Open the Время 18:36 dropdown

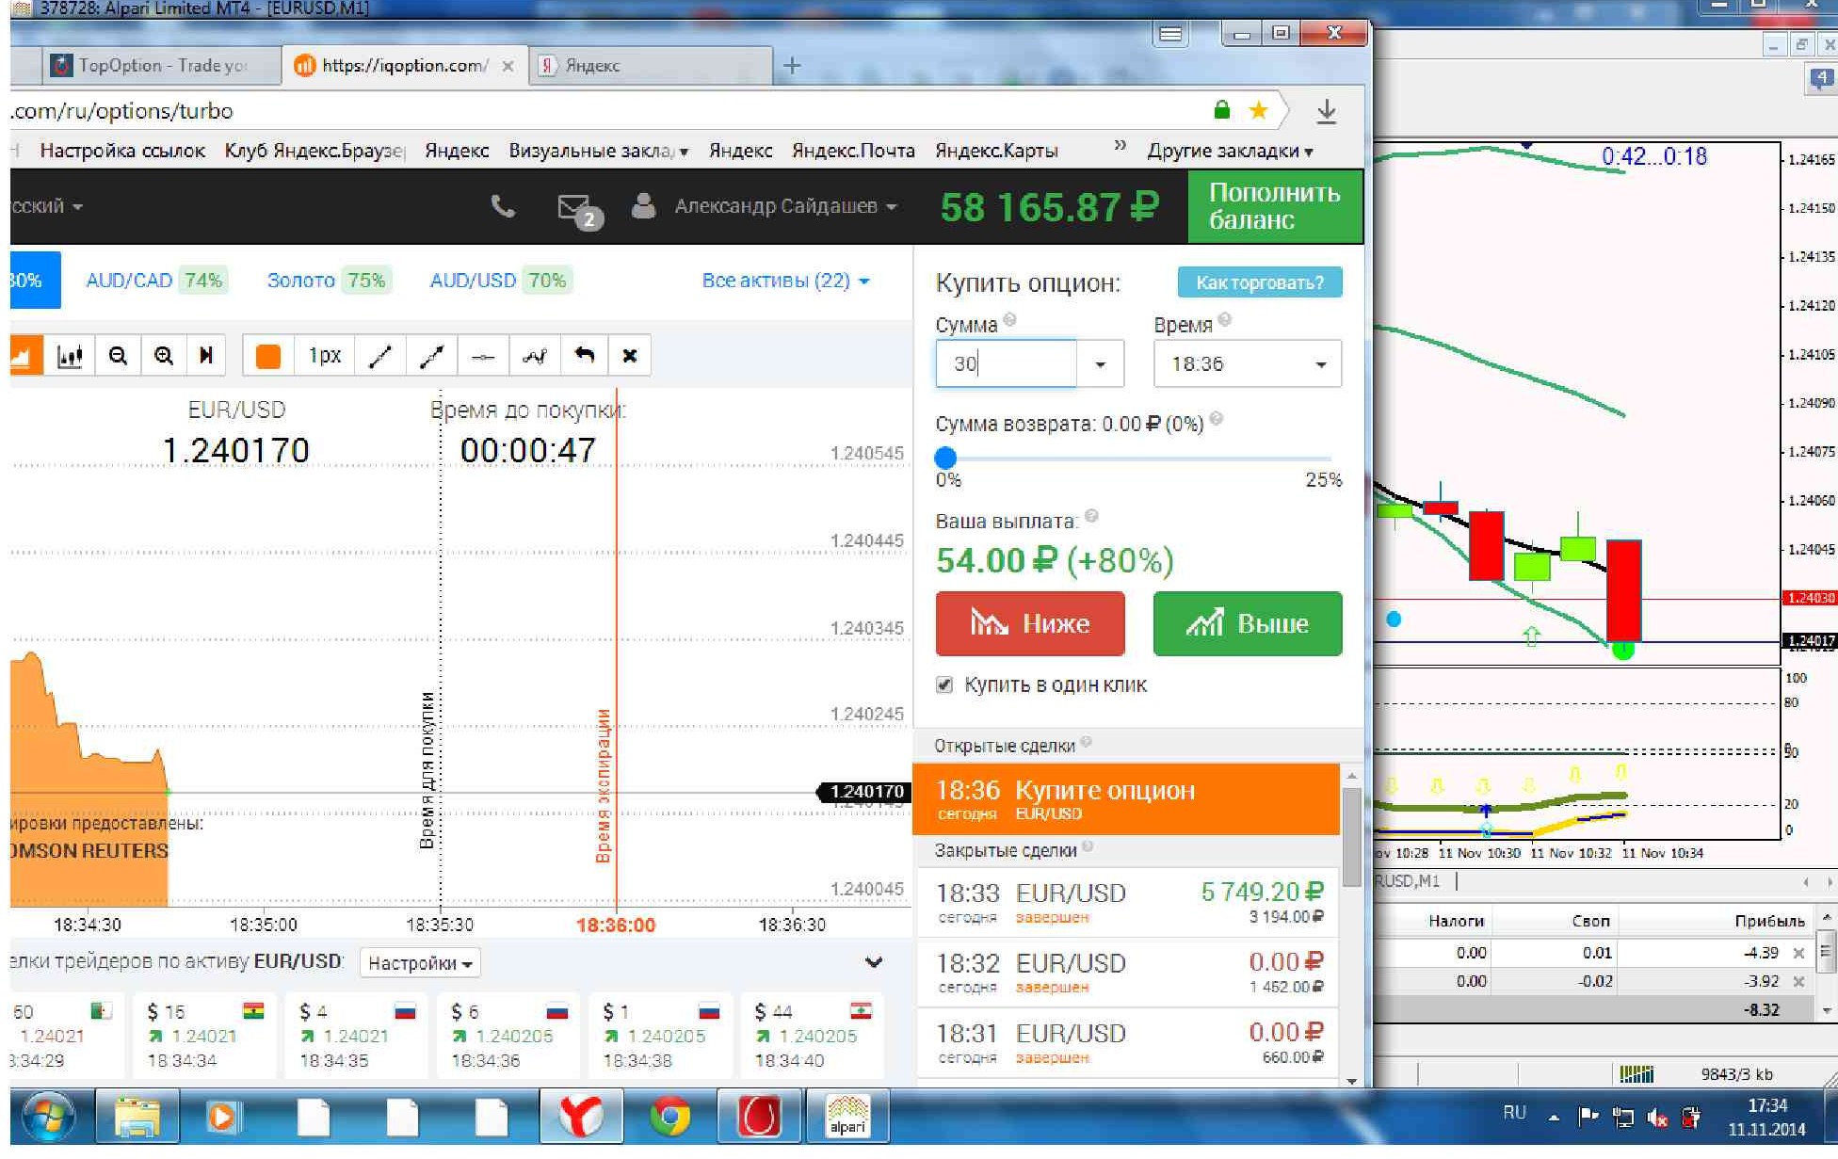tap(1247, 364)
